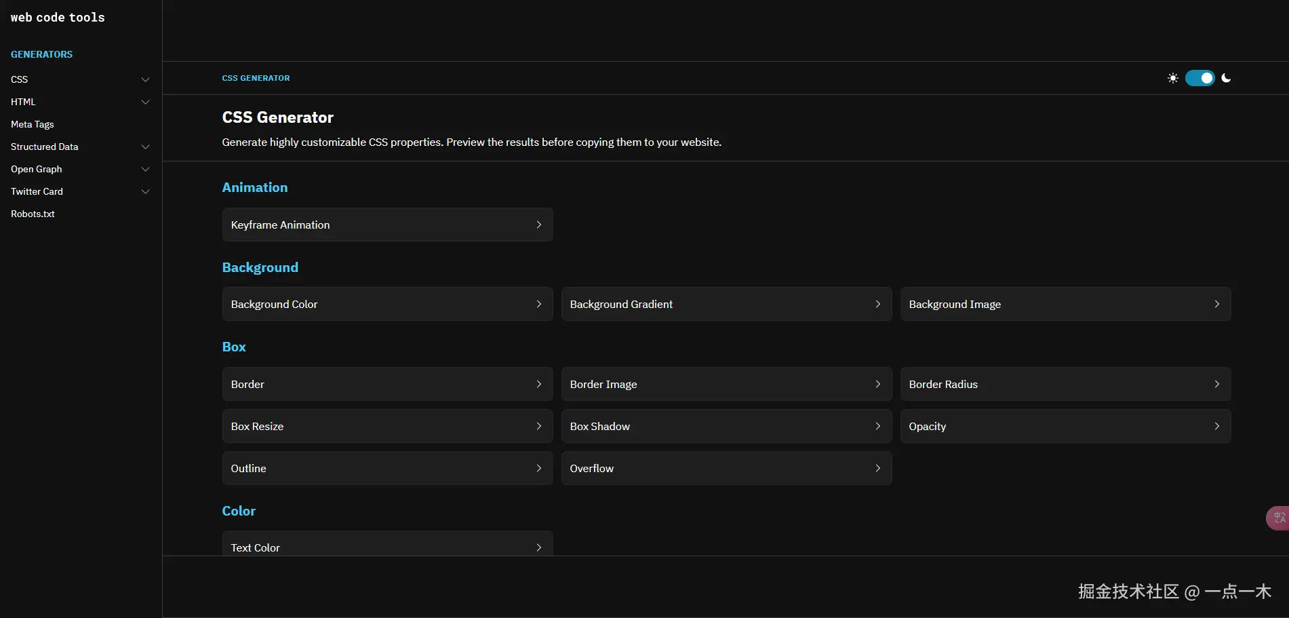Open the Box Shadow generator
Viewport: 1289px width, 618px height.
click(726, 426)
